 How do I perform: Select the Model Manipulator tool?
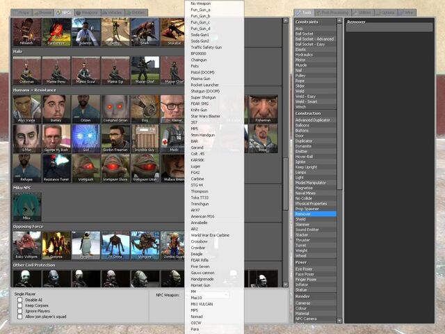(x=316, y=182)
